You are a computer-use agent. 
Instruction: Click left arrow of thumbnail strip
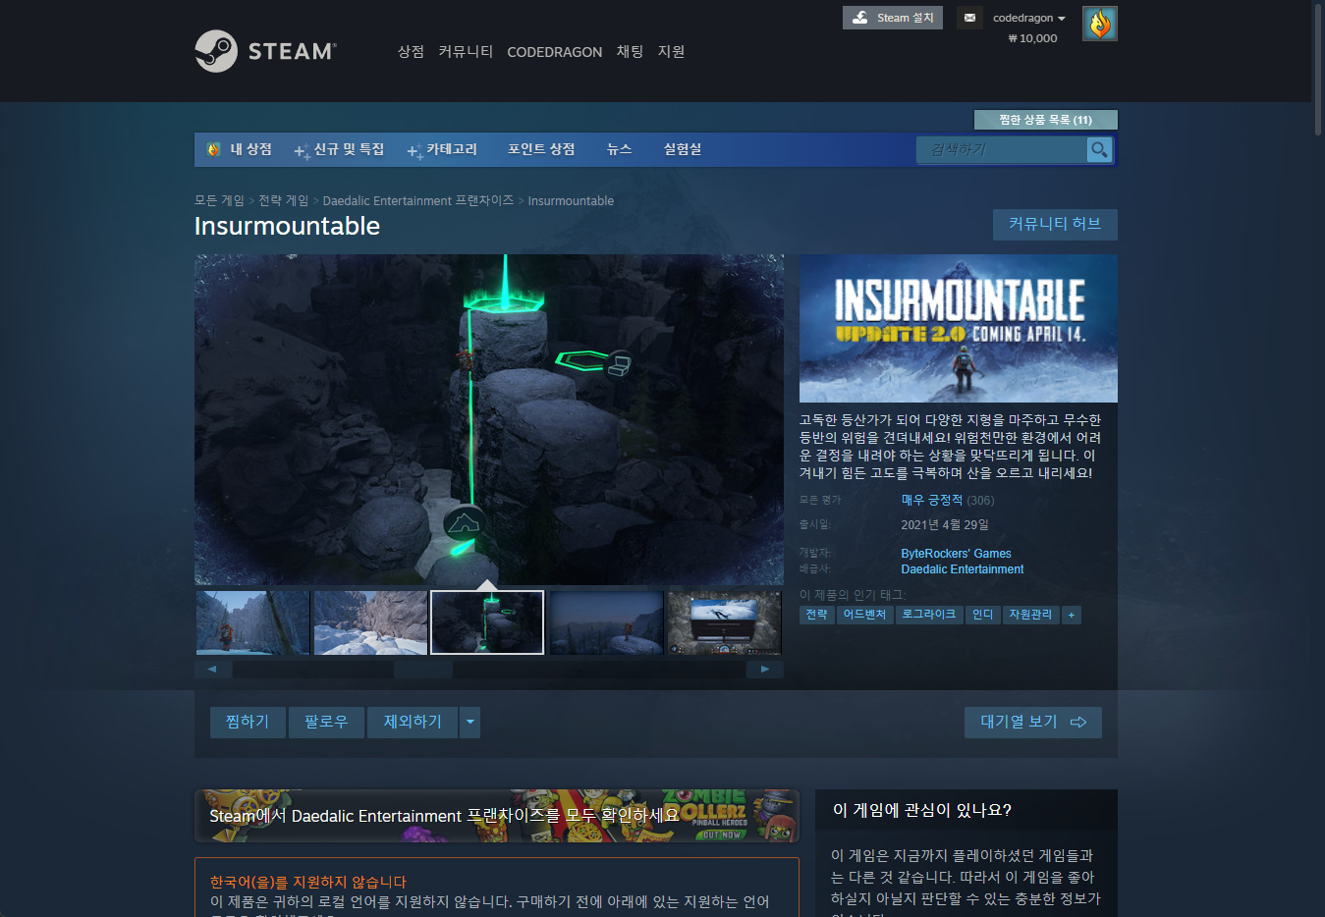(x=212, y=670)
